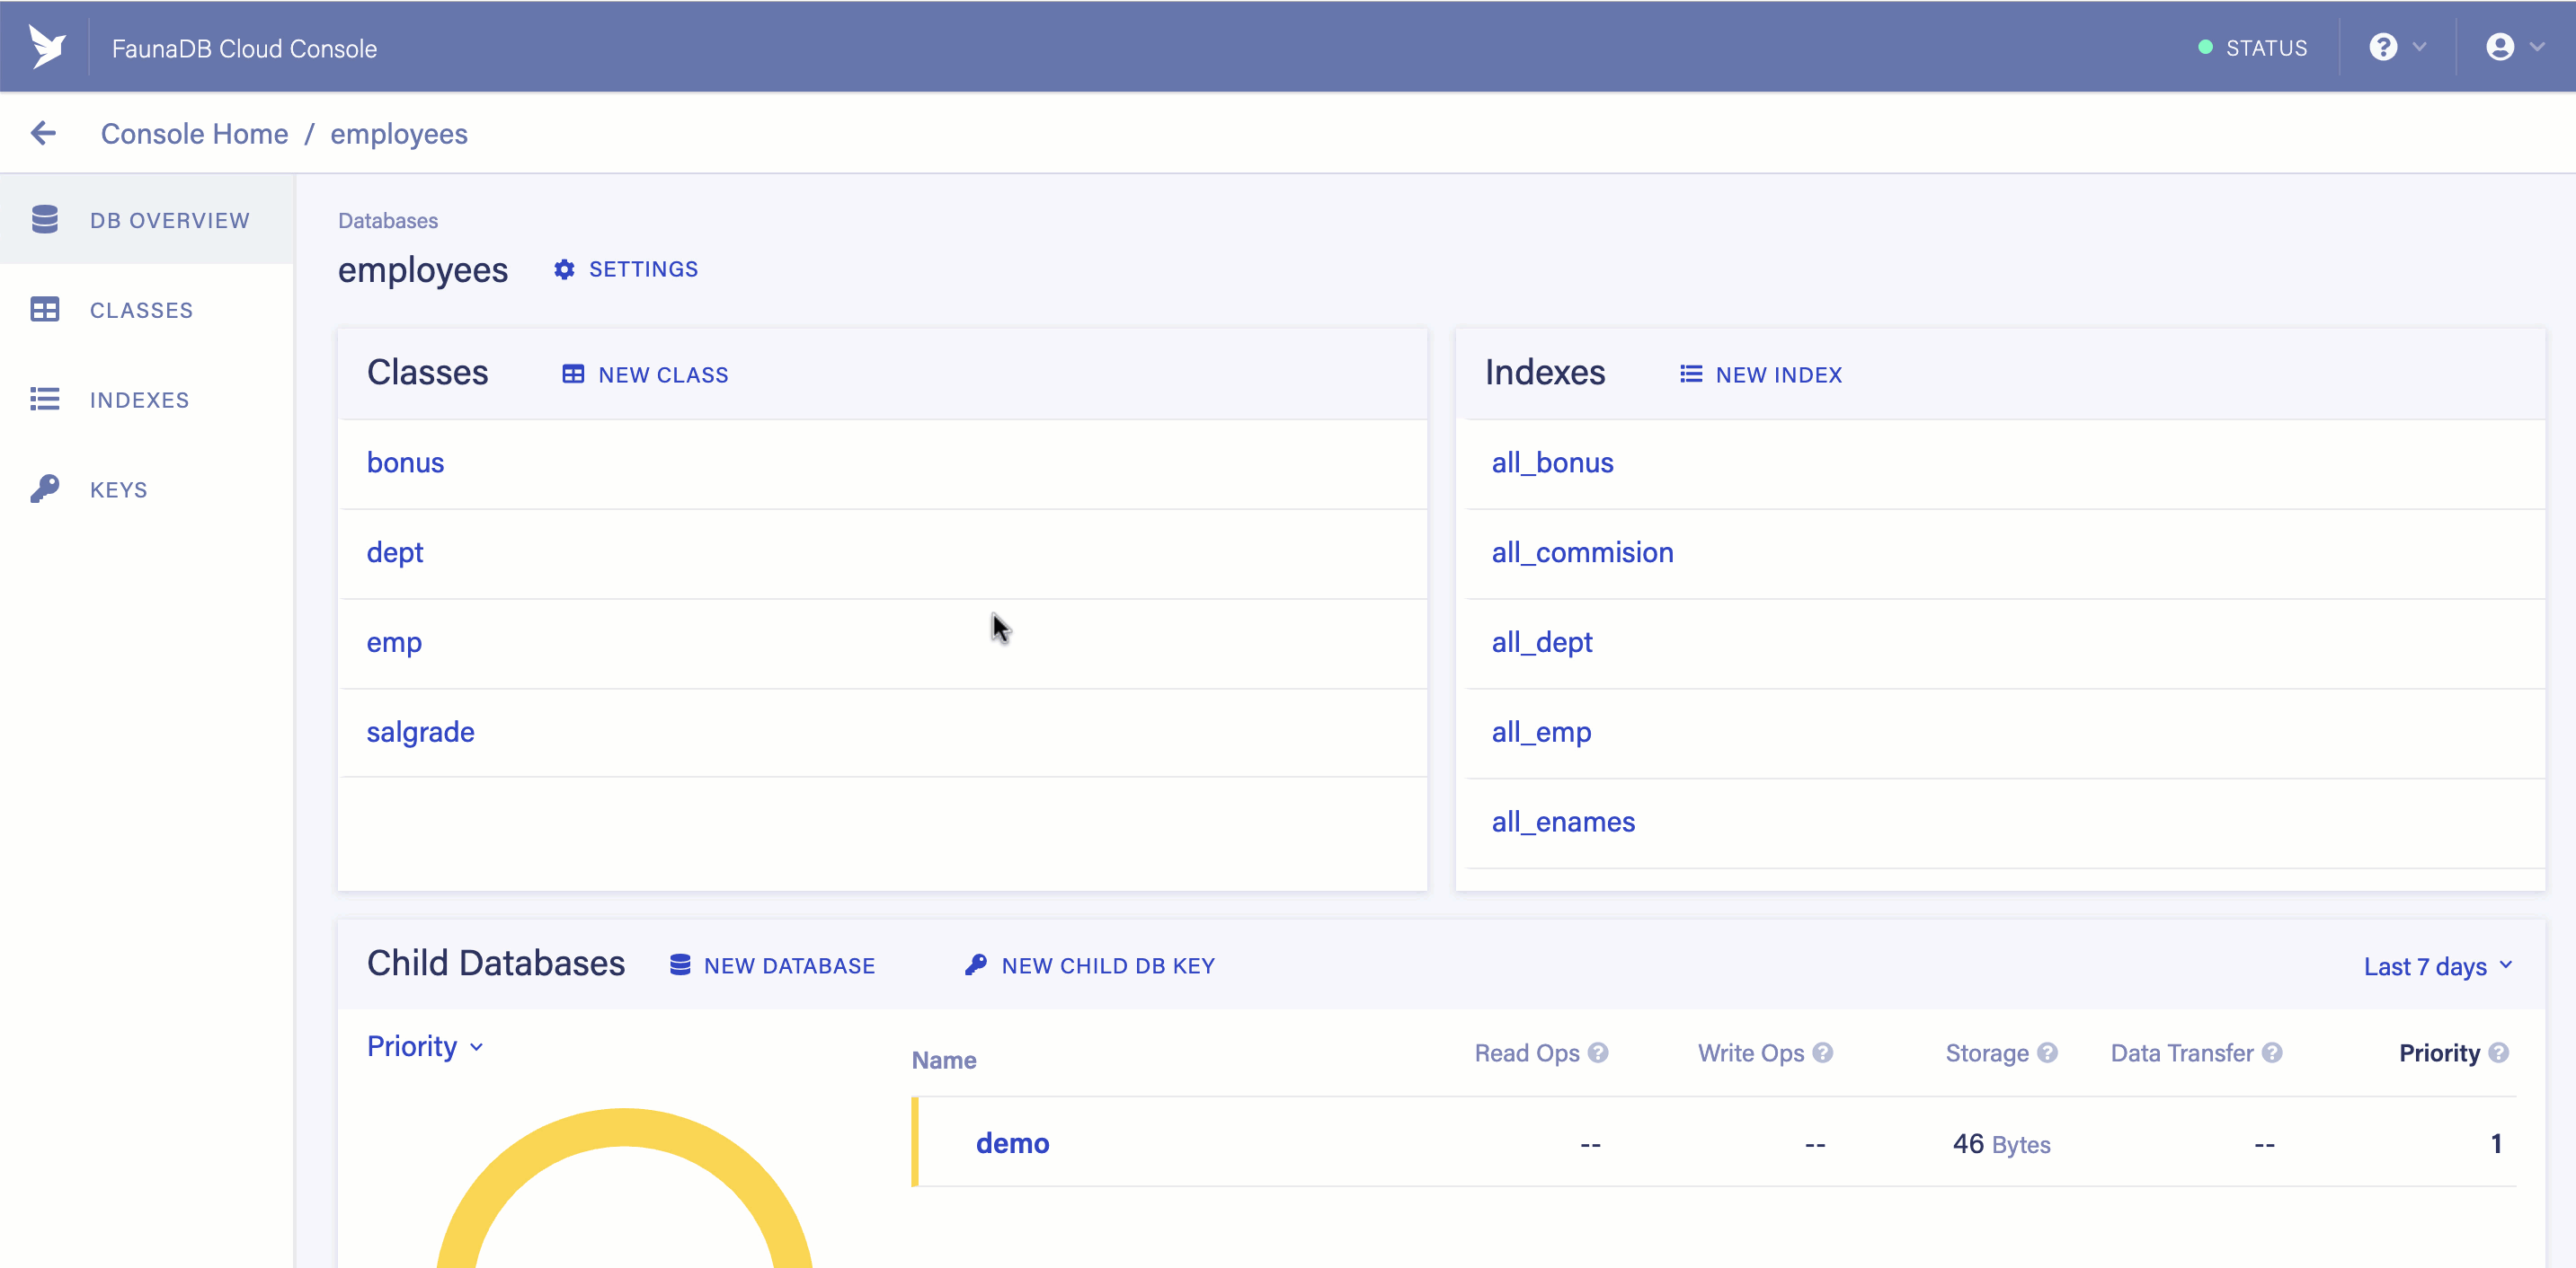2576x1268 pixels.
Task: Click the FaunaDB bird logo
Action: coord(46,47)
